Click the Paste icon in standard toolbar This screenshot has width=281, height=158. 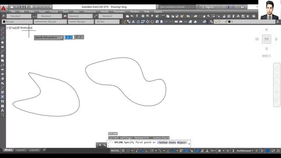coord(173,16)
